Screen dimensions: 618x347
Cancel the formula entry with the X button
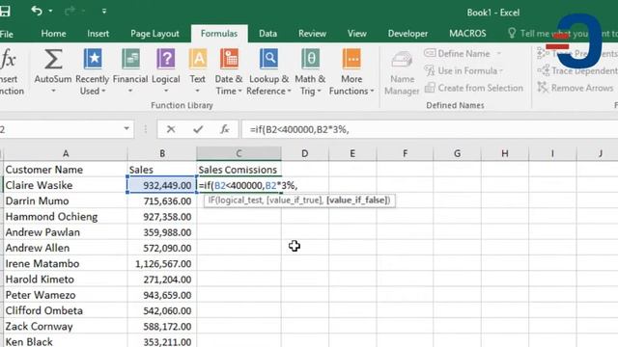[171, 129]
